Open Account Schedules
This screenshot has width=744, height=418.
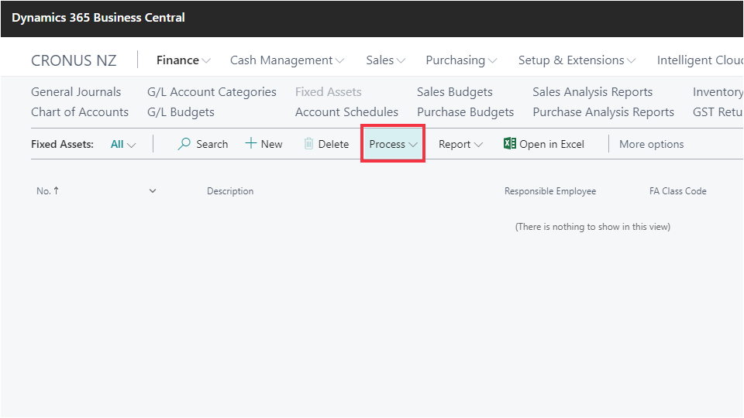347,111
